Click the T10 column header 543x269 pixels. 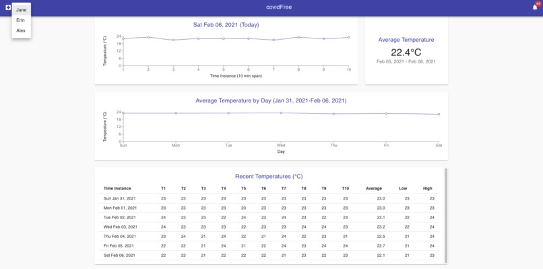click(x=345, y=189)
